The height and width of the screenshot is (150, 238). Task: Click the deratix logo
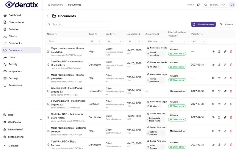coord(21,4)
